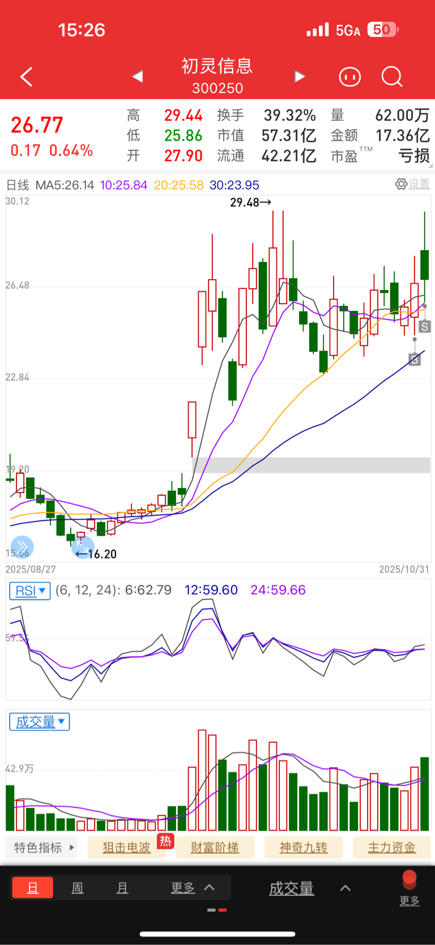Open the RSI indicator dropdown
The image size is (435, 945).
point(30,591)
